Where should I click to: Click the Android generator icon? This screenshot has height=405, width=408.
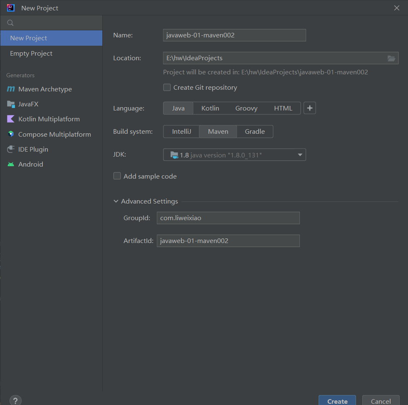click(11, 164)
